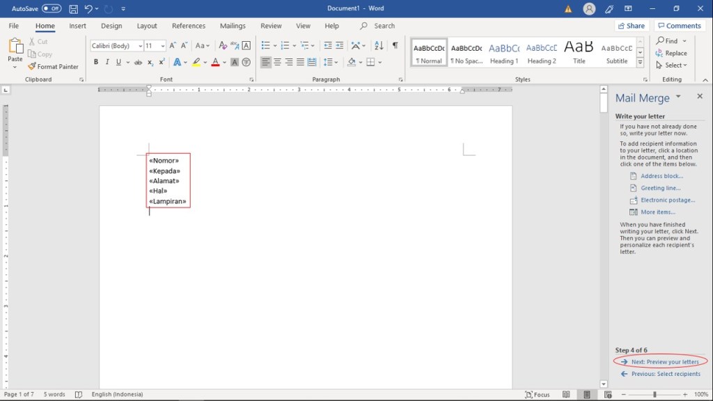This screenshot has height=401, width=713.
Task: Open the font size dropdown
Action: pyautogui.click(x=163, y=46)
